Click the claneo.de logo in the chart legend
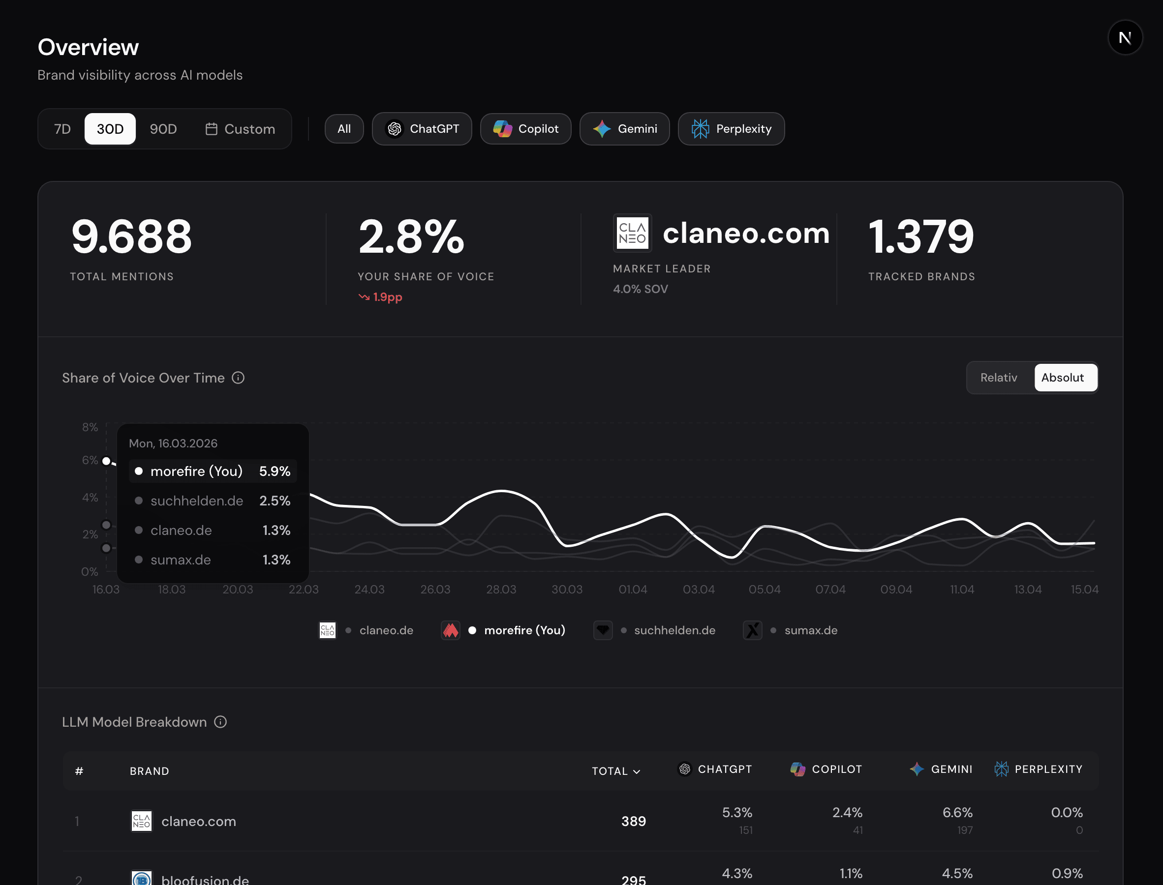The width and height of the screenshot is (1163, 885). click(327, 630)
